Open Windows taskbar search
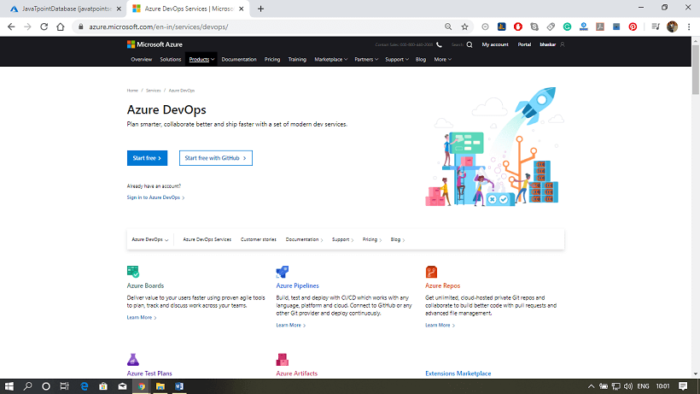 coord(27,386)
